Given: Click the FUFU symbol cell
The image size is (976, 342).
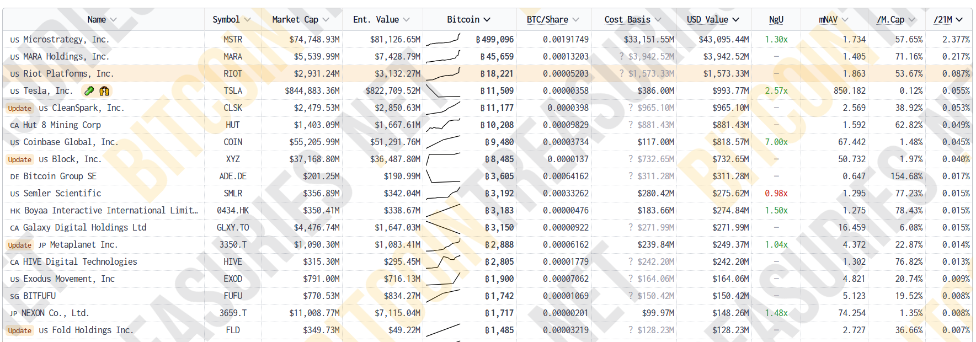Looking at the screenshot, I should 233,296.
